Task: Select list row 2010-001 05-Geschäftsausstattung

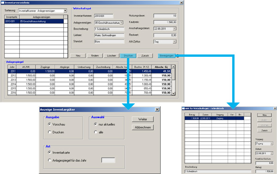Action: [x=34, y=21]
